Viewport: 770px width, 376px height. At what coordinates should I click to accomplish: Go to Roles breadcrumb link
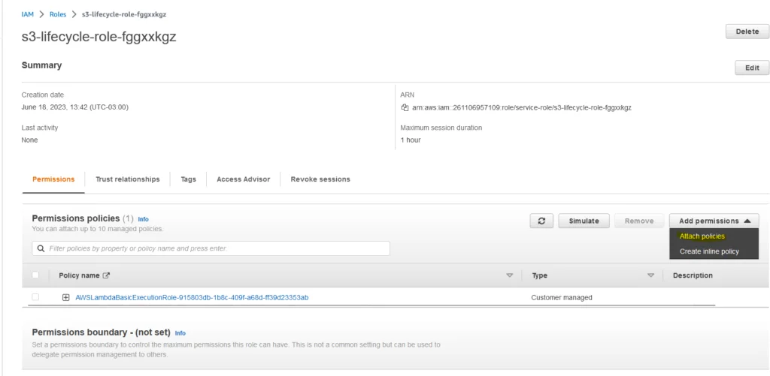coord(57,14)
